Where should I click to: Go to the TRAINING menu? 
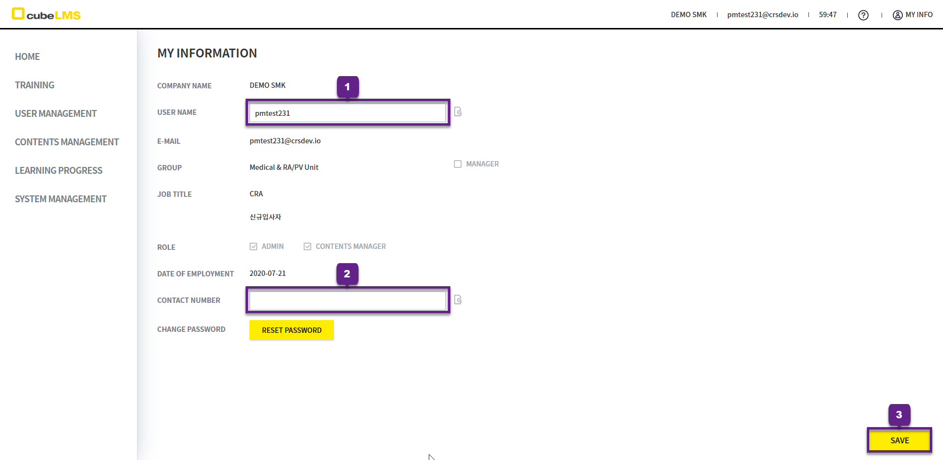[x=34, y=85]
